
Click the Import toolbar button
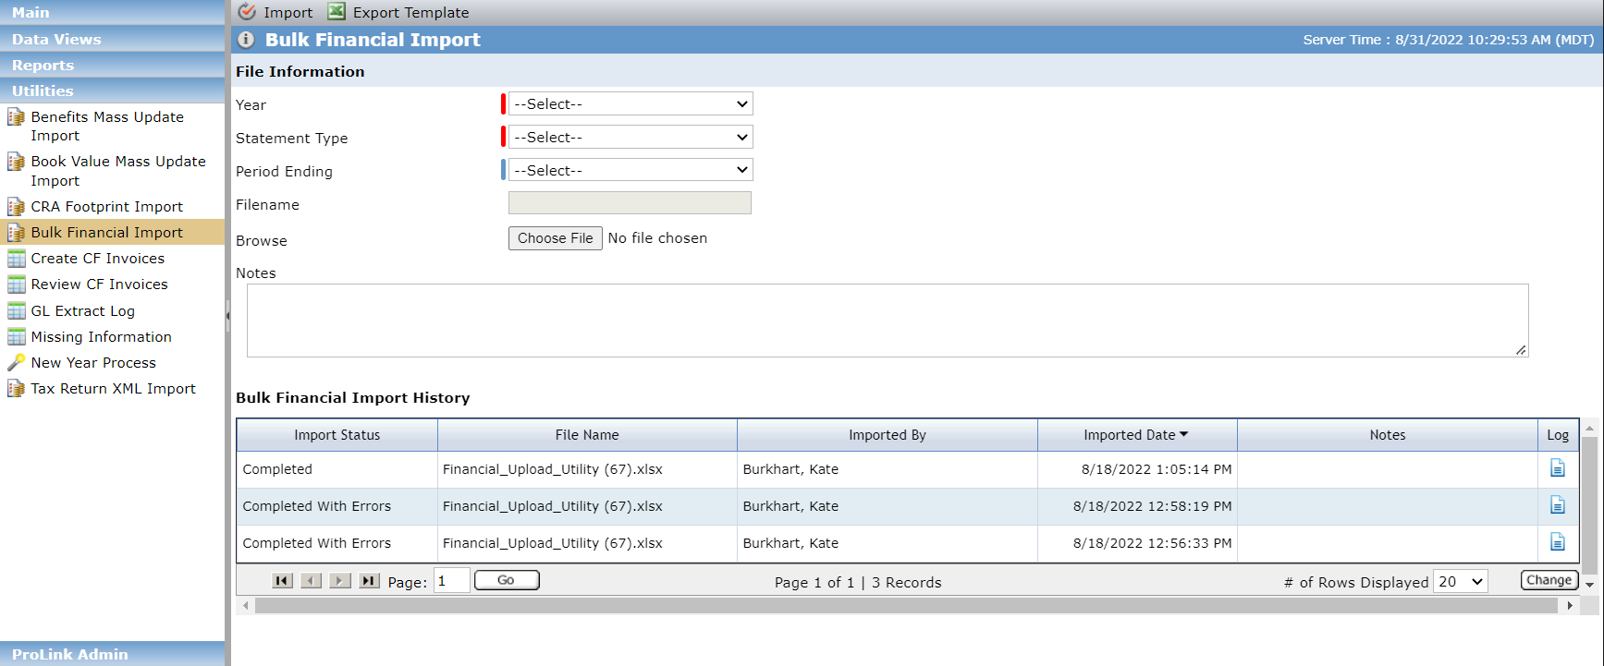tap(275, 12)
